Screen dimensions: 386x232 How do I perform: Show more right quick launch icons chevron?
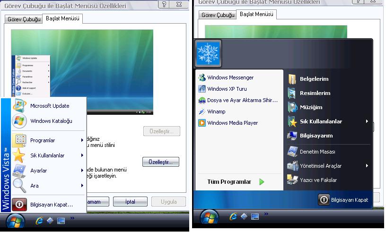coord(266,214)
